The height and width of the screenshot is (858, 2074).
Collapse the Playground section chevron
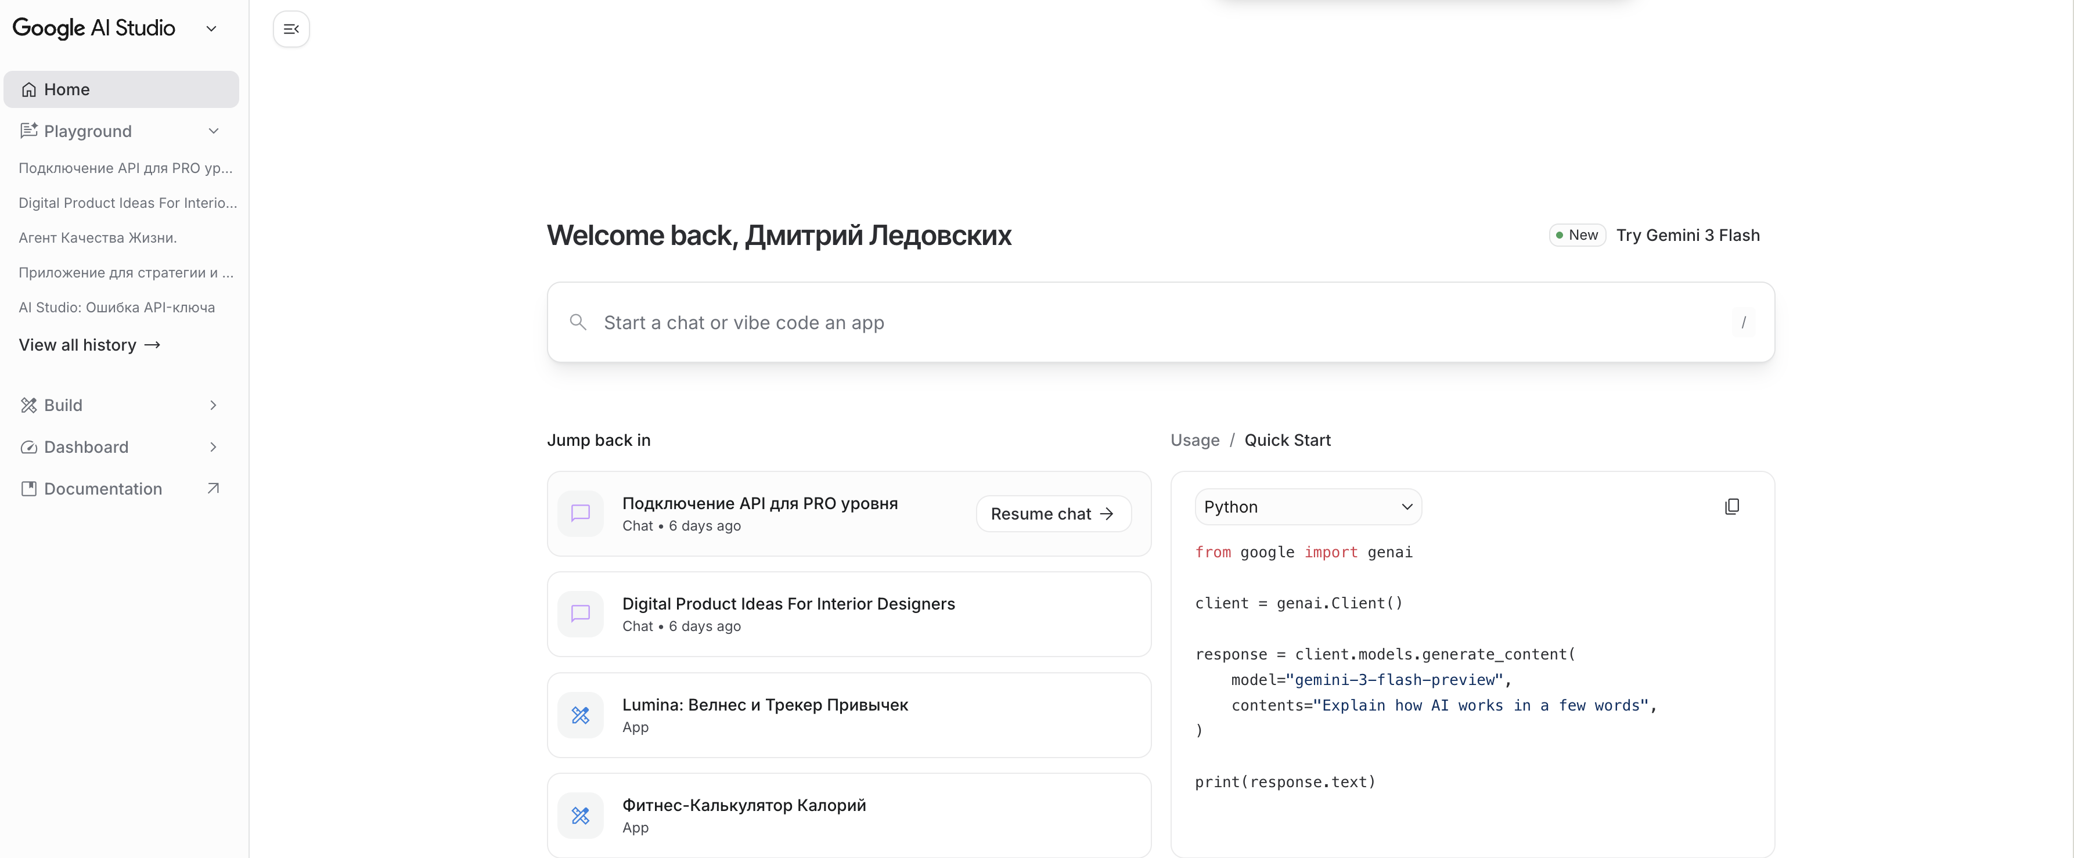coord(213,131)
